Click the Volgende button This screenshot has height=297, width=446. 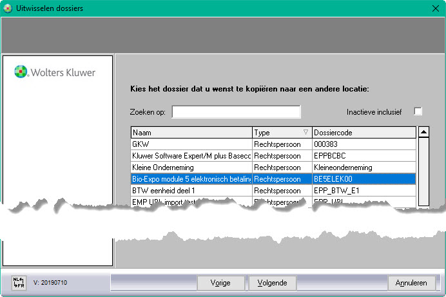(x=273, y=283)
